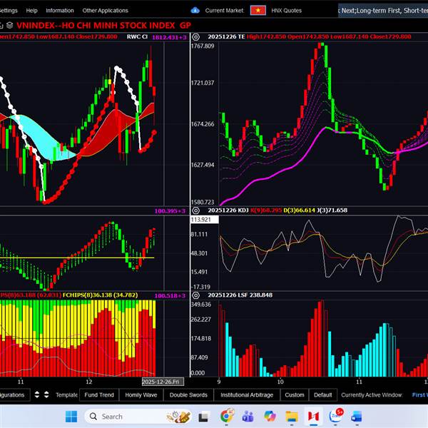
Task: Click the KDJ indicator panel settings icon
Action: [196, 210]
